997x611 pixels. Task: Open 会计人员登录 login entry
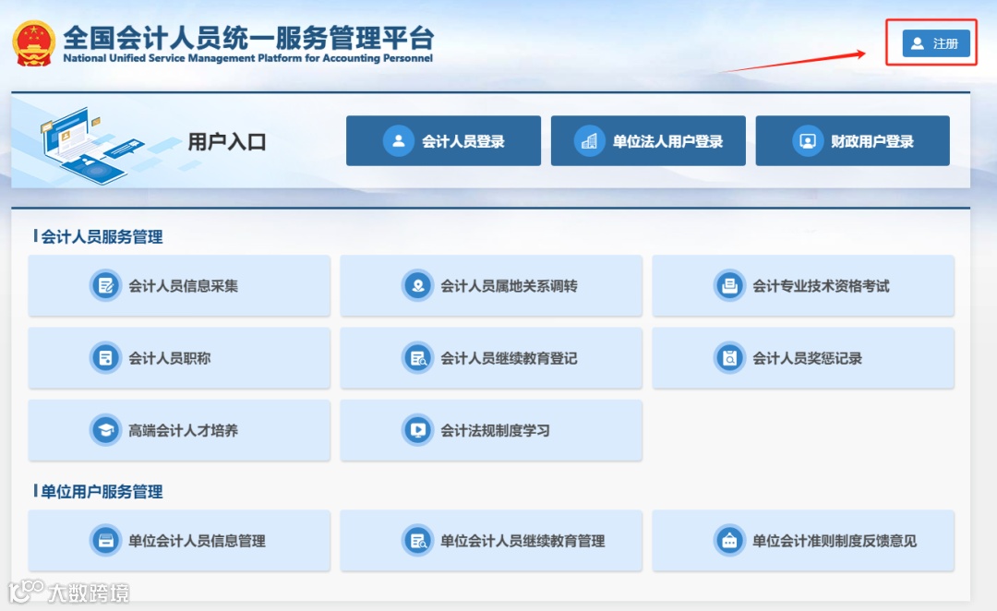click(443, 140)
